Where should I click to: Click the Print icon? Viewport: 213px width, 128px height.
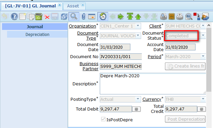[180, 16]
